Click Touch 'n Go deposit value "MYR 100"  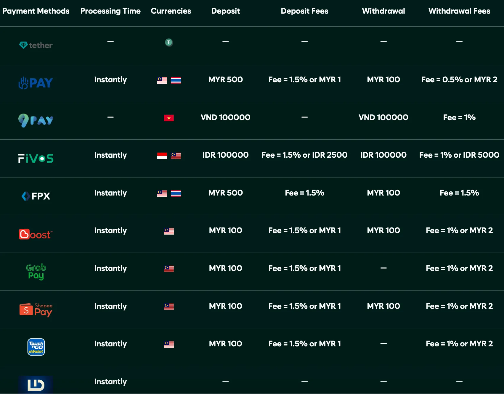click(226, 344)
